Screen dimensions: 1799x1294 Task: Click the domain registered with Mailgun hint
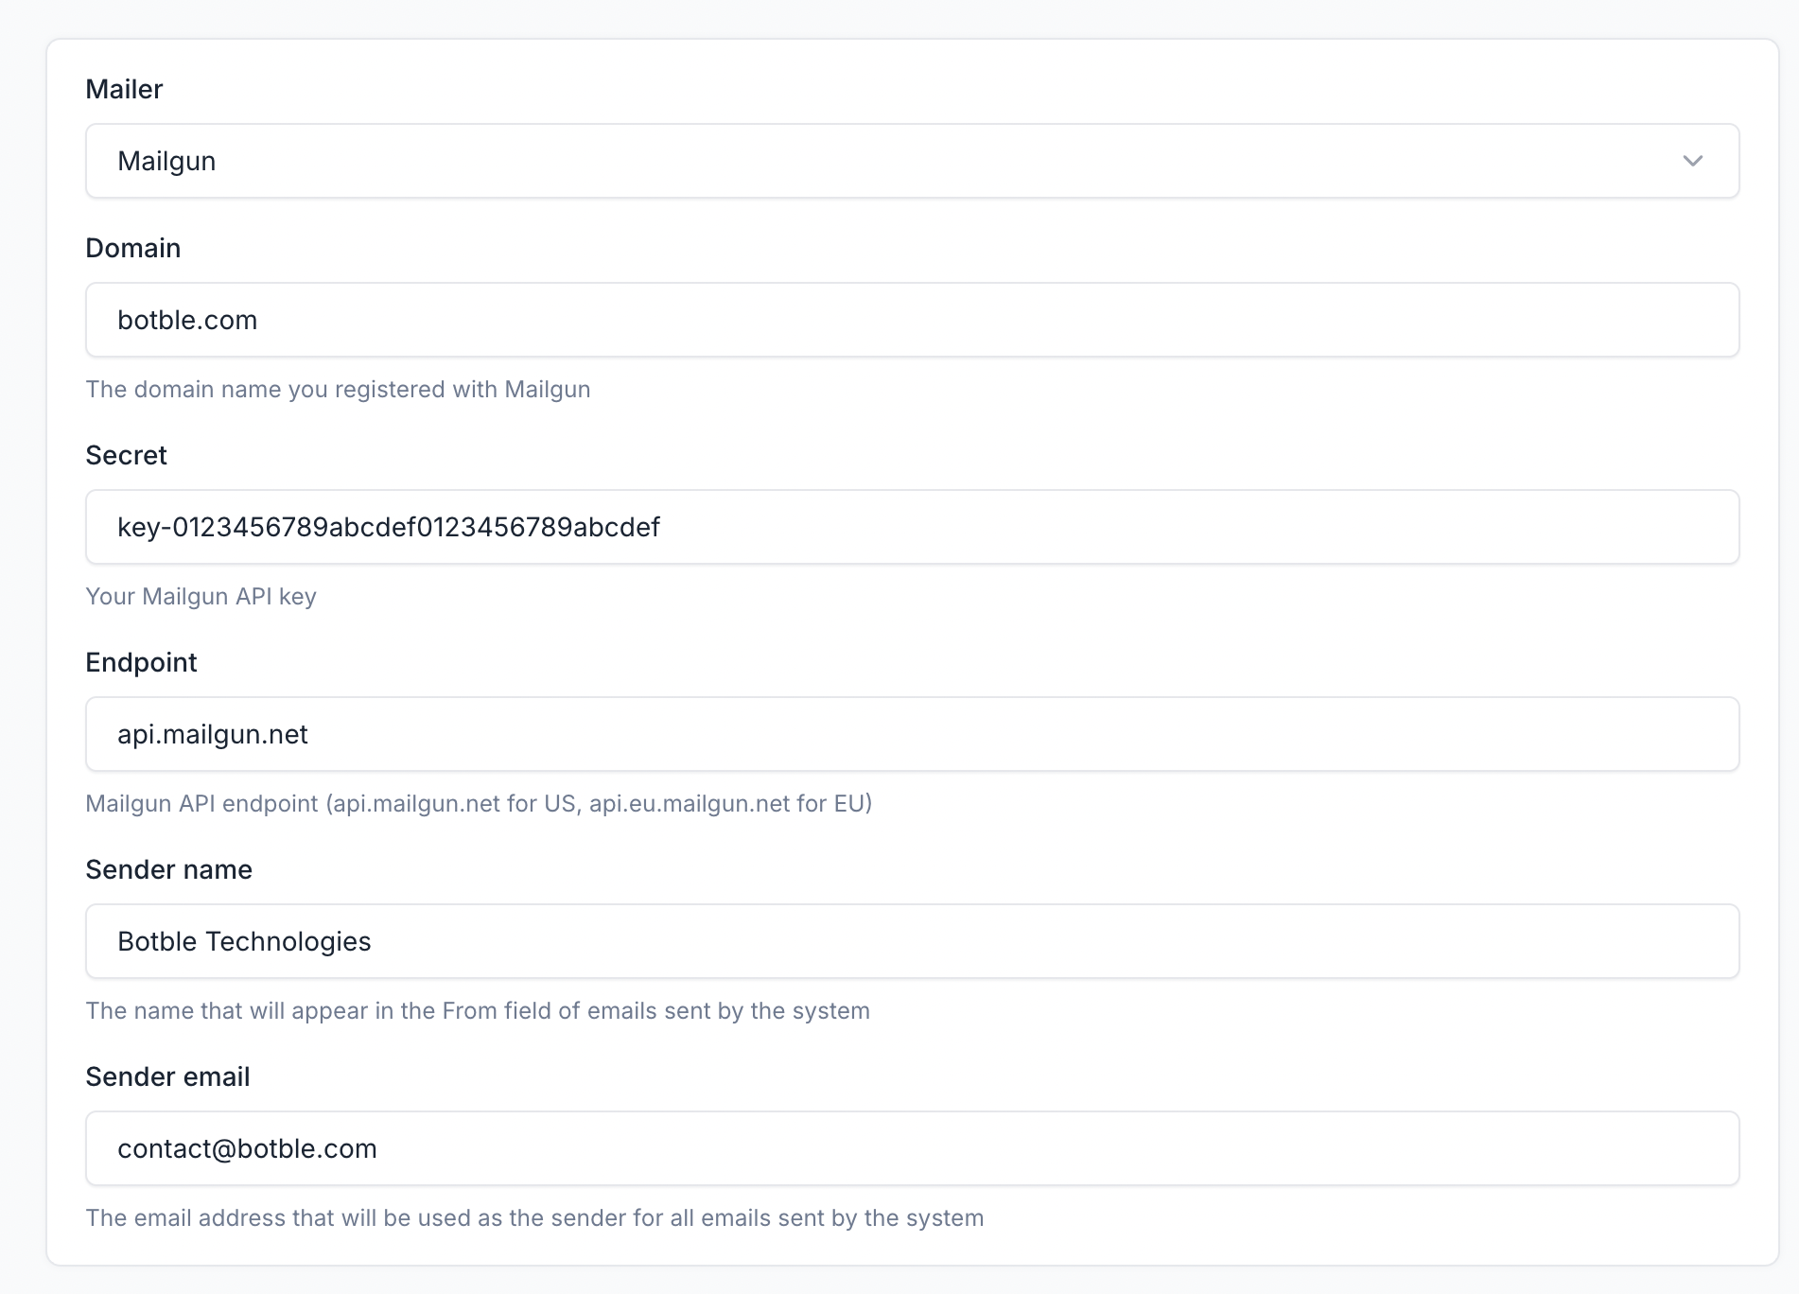point(338,390)
